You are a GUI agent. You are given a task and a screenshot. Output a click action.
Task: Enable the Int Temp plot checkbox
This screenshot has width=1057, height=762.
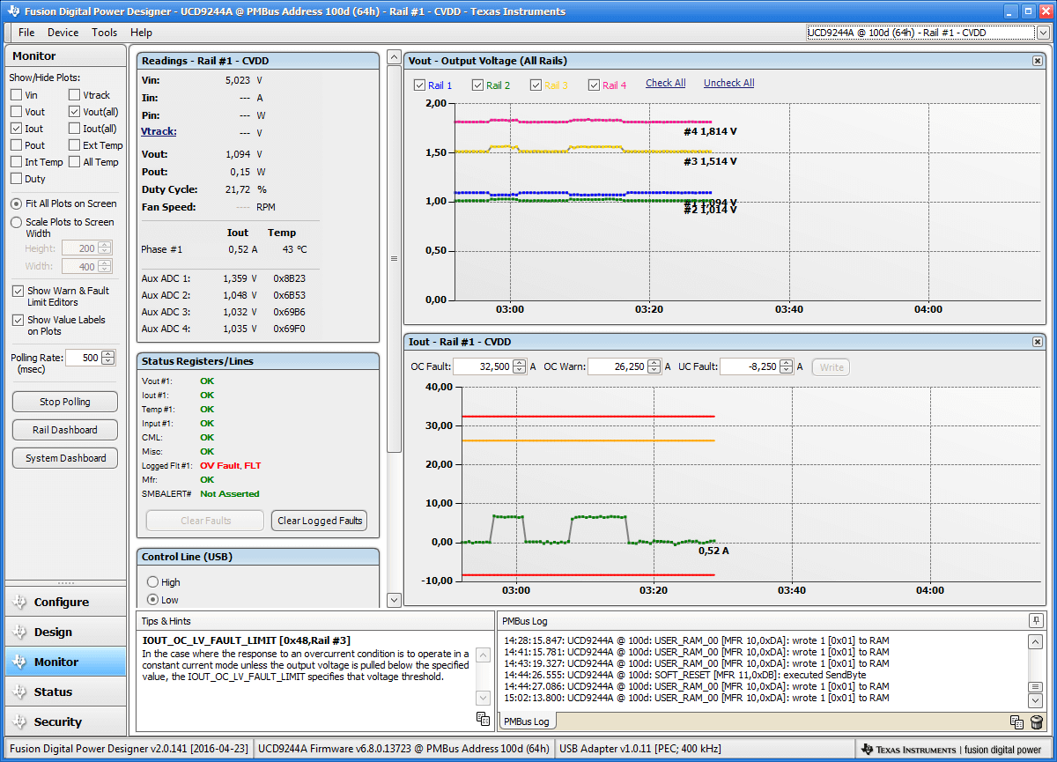16,162
